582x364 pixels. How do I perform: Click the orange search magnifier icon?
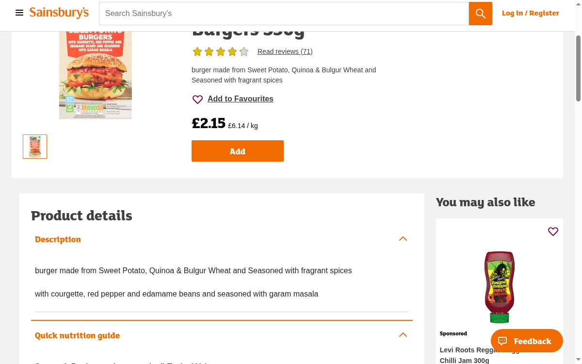click(480, 13)
